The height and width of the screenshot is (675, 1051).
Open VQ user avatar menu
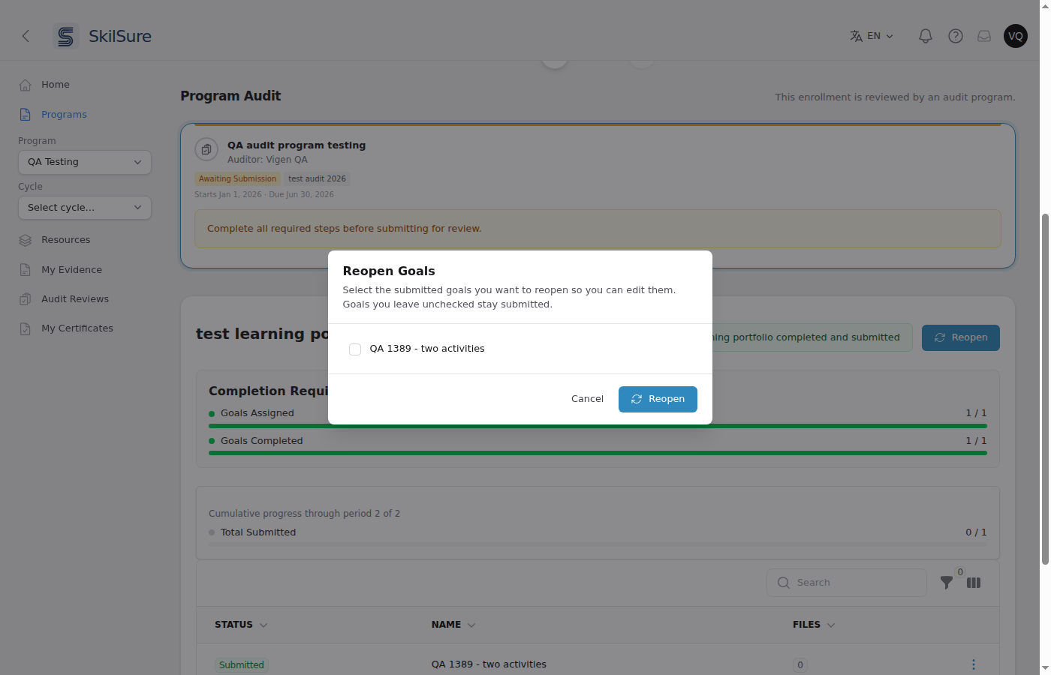[1016, 36]
